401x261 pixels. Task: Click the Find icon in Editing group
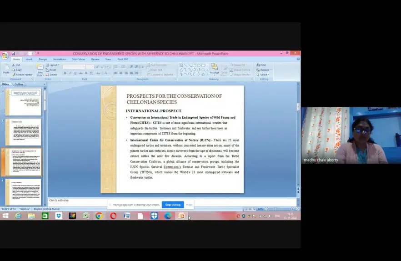(x=262, y=65)
